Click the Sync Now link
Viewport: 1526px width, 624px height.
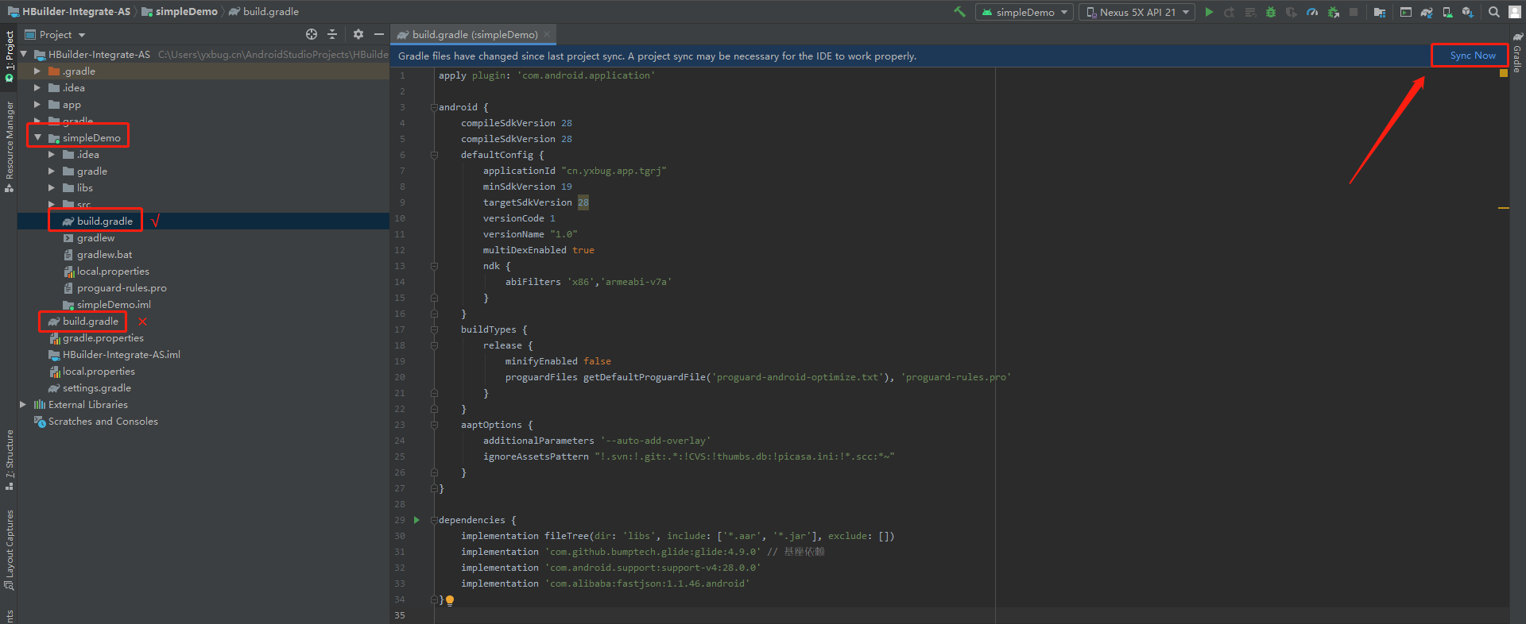click(1472, 56)
